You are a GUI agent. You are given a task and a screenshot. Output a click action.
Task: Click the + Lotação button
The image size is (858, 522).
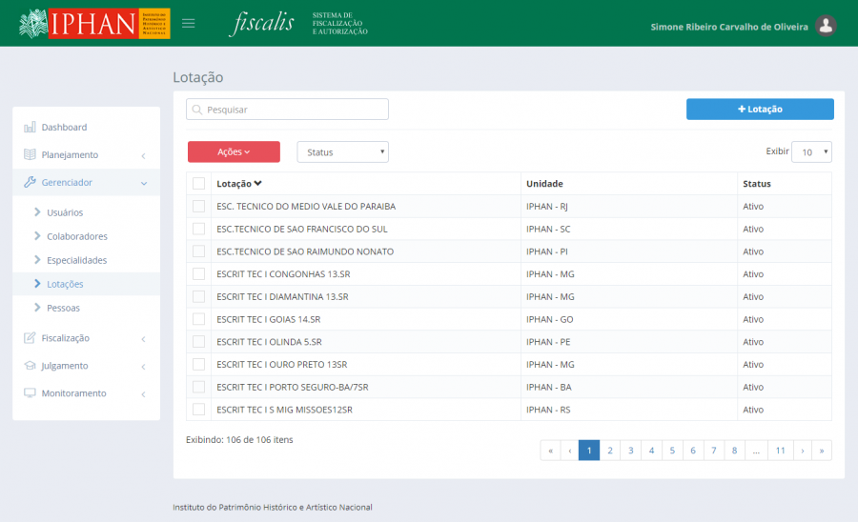click(760, 110)
